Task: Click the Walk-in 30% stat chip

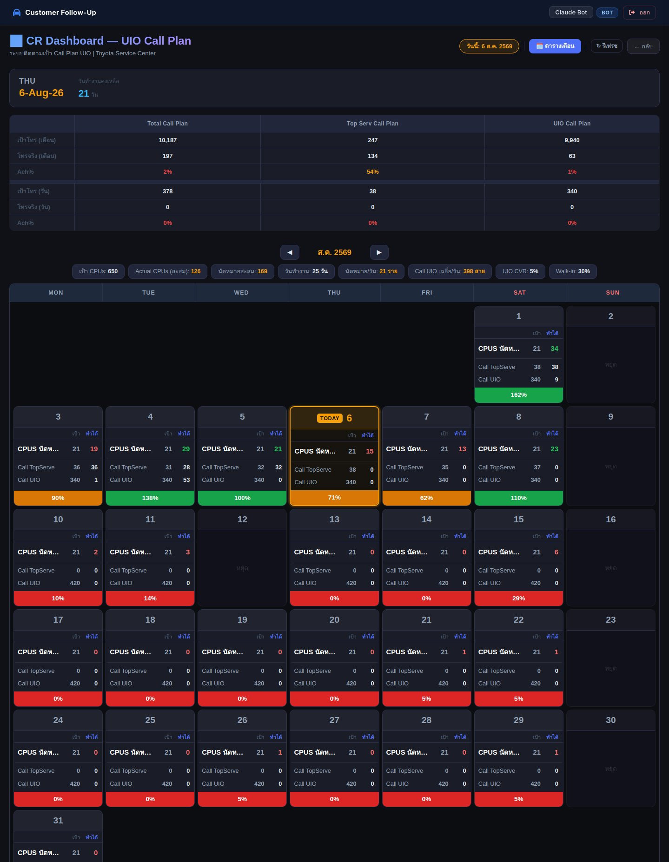Action: (x=573, y=271)
